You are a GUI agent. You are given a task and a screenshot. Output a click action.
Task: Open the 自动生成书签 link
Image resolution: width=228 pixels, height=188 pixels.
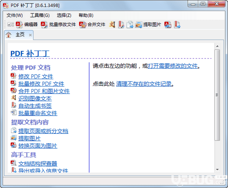click(35, 106)
